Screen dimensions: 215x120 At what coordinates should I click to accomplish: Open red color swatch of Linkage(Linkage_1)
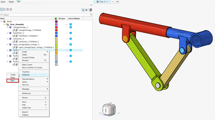click(x=56, y=27)
